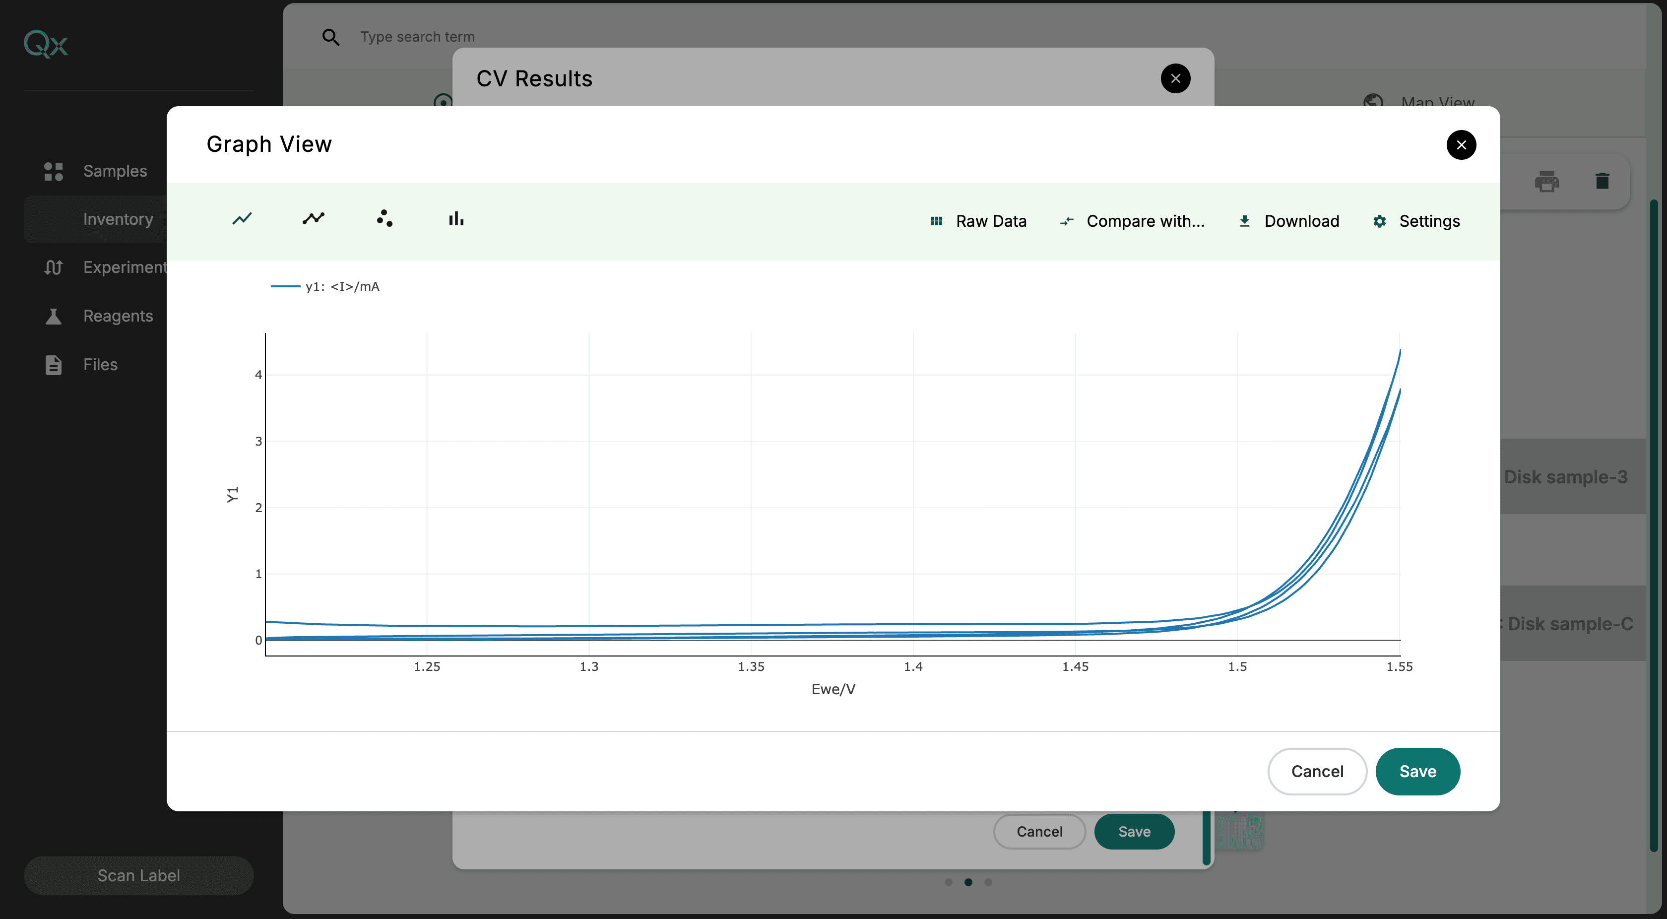Save the Graph View changes
1667x919 pixels.
(x=1417, y=772)
